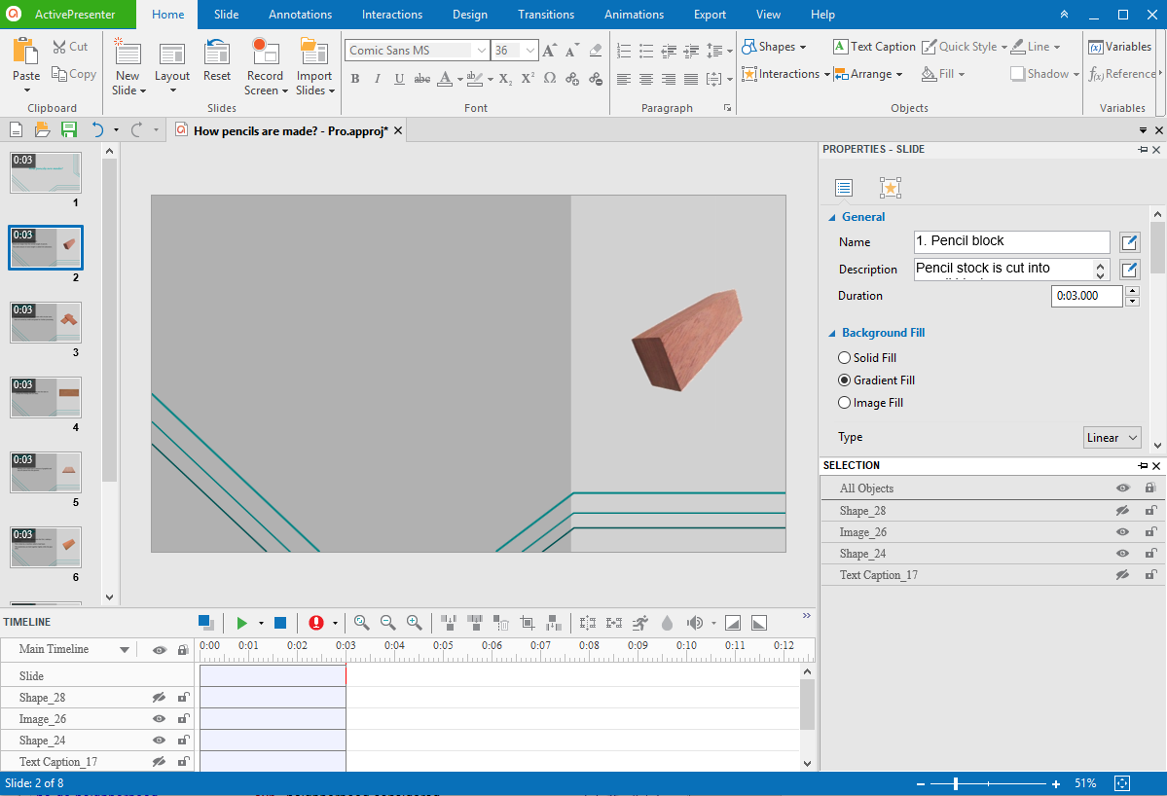Apply underline formatting
Viewport: 1167px width, 796px height.
click(x=400, y=78)
